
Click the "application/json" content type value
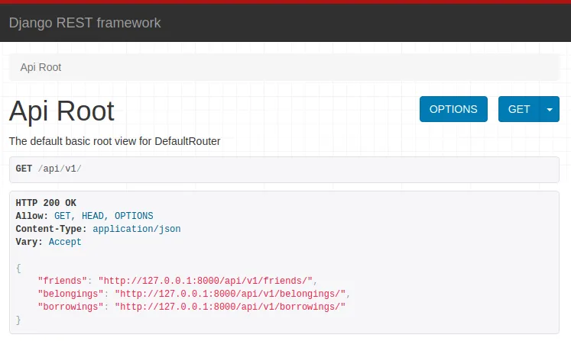[137, 229]
